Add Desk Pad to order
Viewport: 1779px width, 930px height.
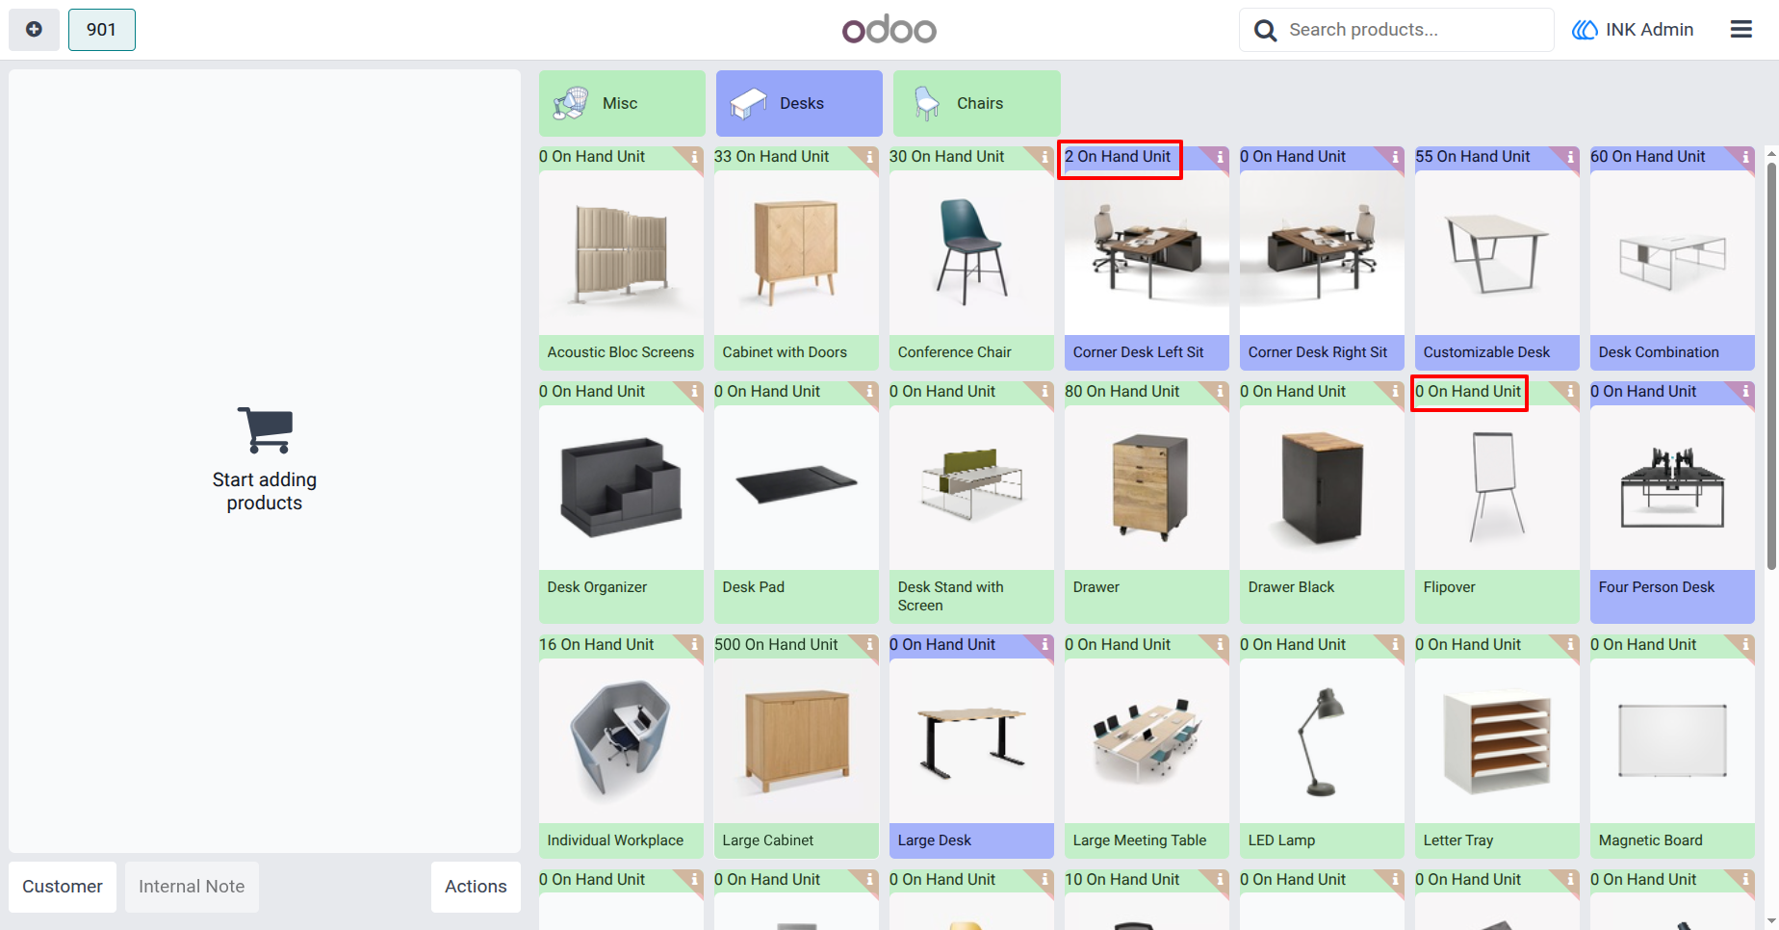(796, 503)
